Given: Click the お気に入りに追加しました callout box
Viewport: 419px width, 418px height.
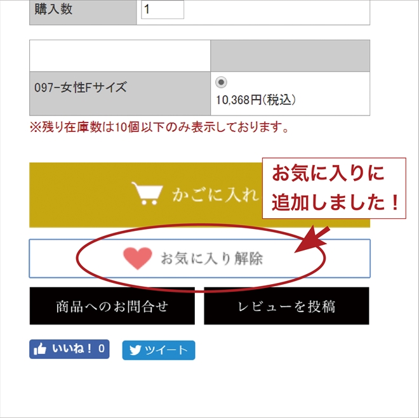Looking at the screenshot, I should tap(334, 188).
